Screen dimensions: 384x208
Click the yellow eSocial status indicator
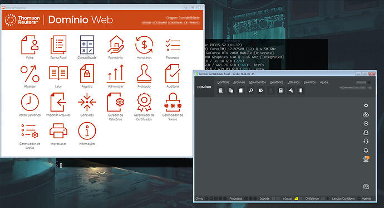pos(296,199)
